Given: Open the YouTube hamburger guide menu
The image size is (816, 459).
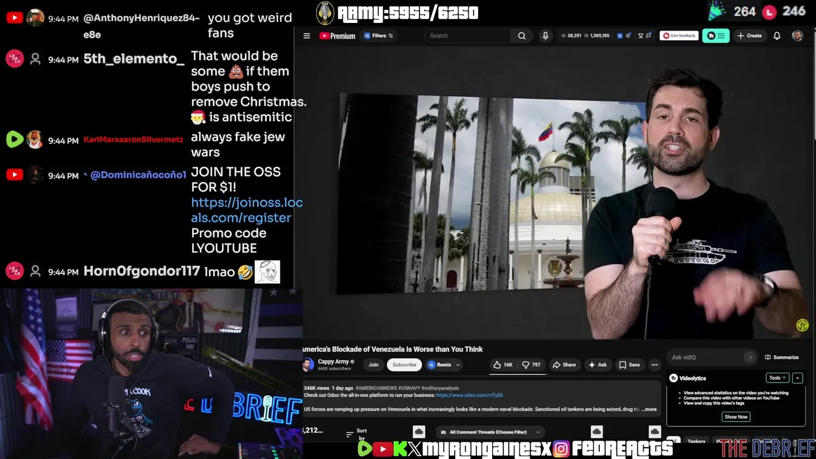Looking at the screenshot, I should tap(307, 36).
